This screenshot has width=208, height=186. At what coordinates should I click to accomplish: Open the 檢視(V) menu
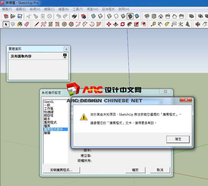pos(35,9)
